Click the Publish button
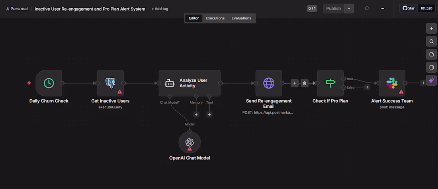 (334, 8)
